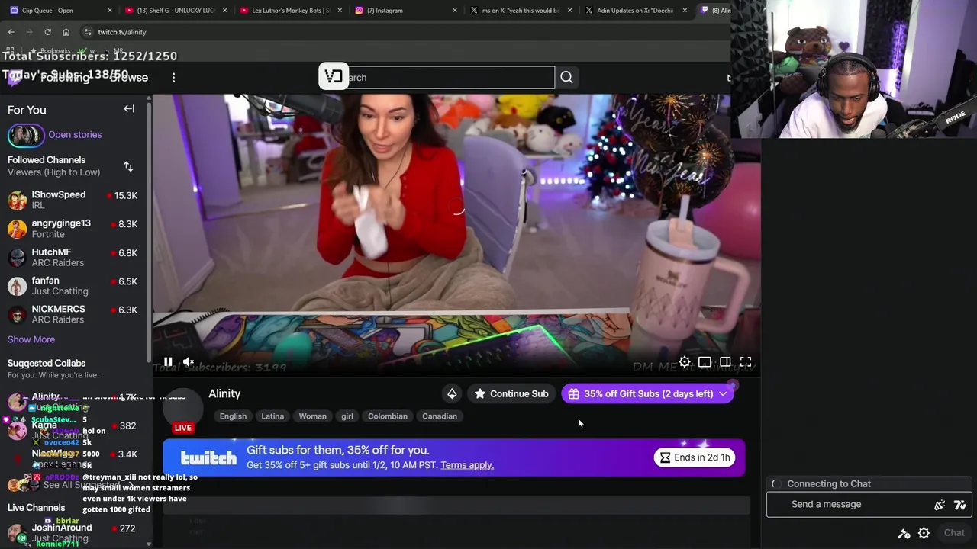Select the Woman tag

pyautogui.click(x=312, y=416)
